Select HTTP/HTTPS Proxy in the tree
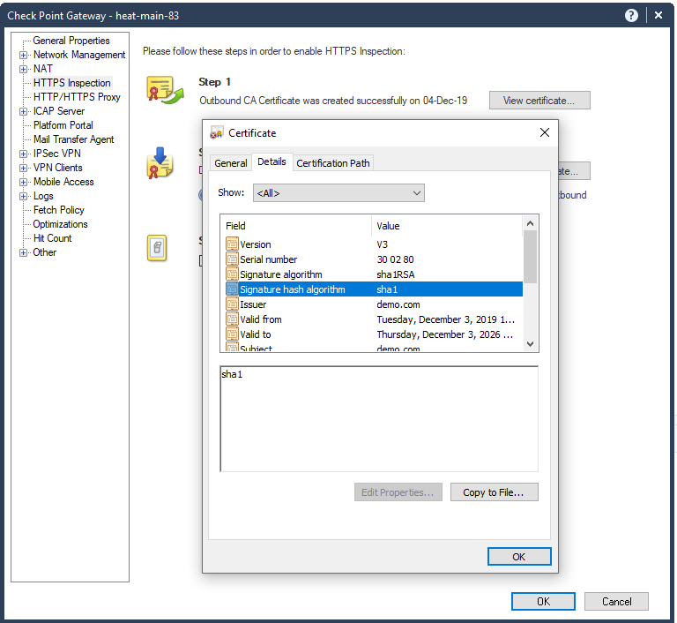 [77, 97]
